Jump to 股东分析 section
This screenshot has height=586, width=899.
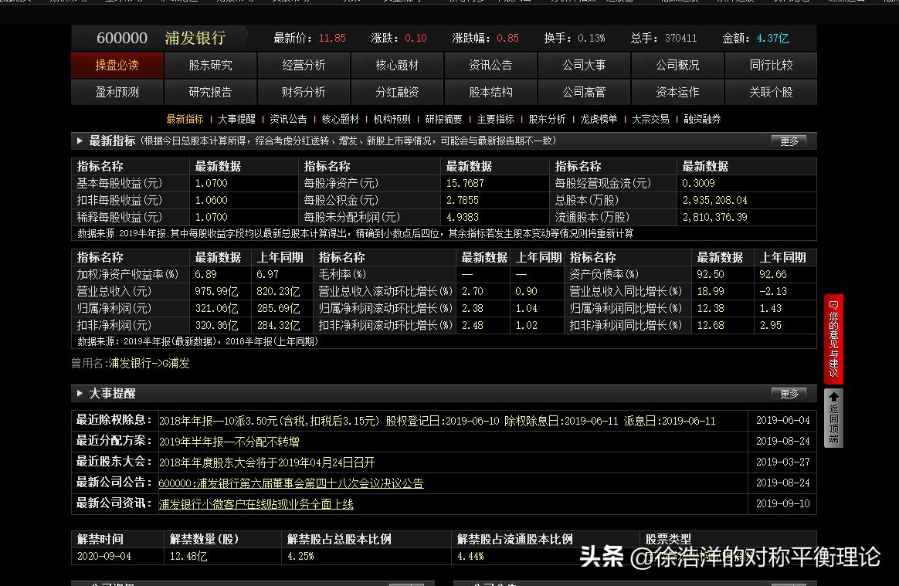pos(547,119)
